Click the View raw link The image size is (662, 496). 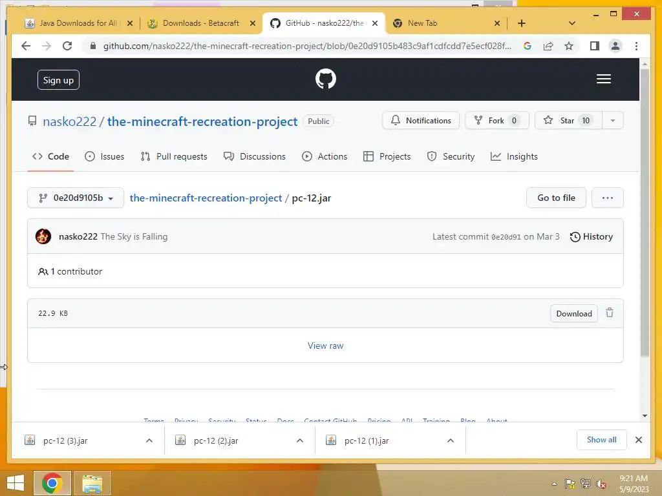pos(326,346)
